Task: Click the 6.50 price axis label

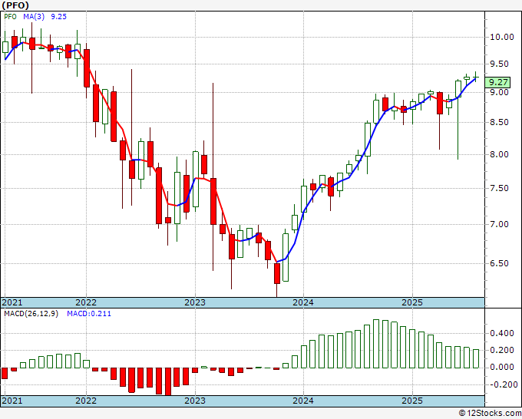Action: (x=499, y=263)
